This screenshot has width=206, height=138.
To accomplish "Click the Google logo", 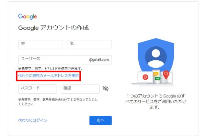I will tap(27, 16).
